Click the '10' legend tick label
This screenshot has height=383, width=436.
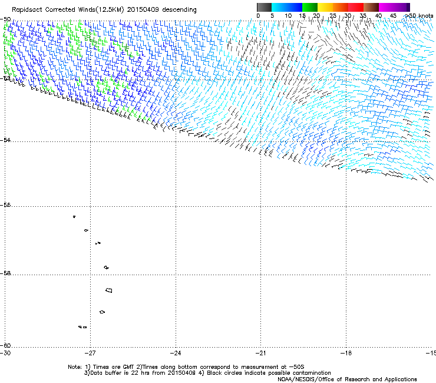(288, 16)
